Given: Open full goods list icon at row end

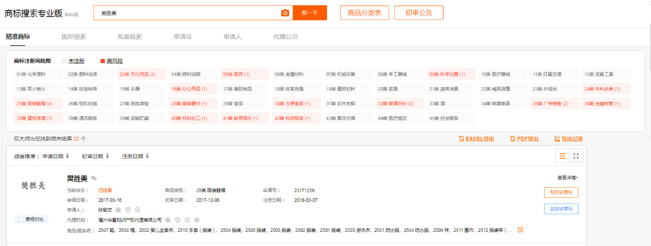Looking at the screenshot, I should (520, 230).
